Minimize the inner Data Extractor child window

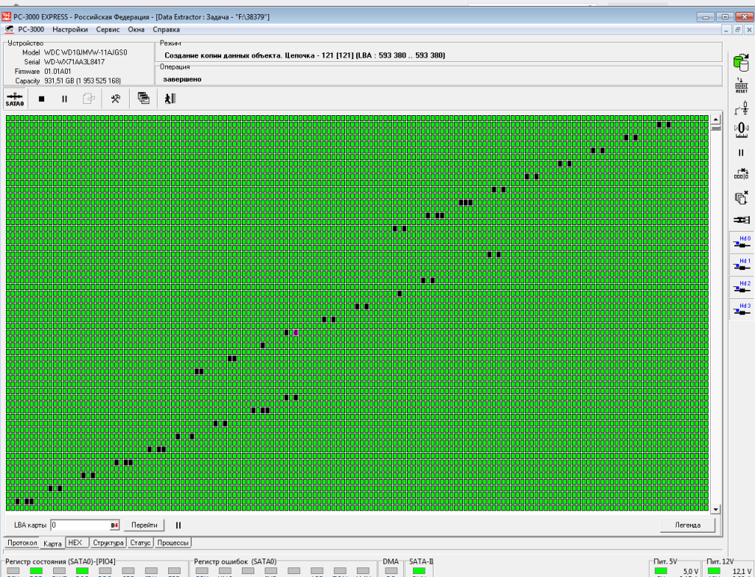pos(726,30)
